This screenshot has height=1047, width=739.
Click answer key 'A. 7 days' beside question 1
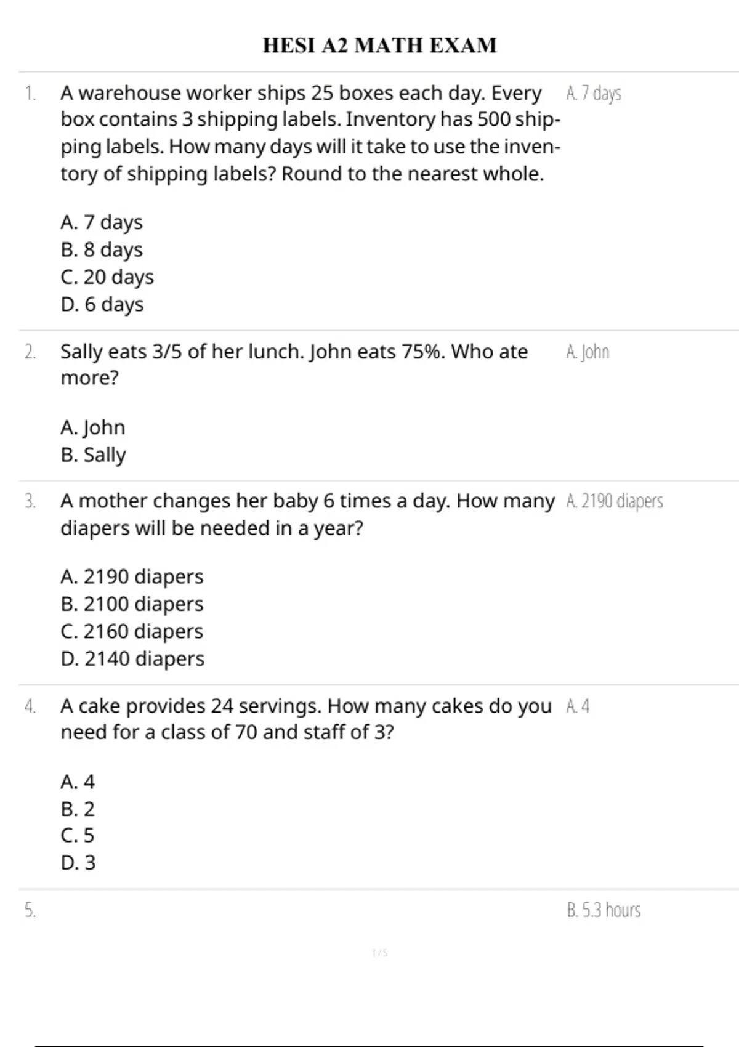pyautogui.click(x=593, y=94)
